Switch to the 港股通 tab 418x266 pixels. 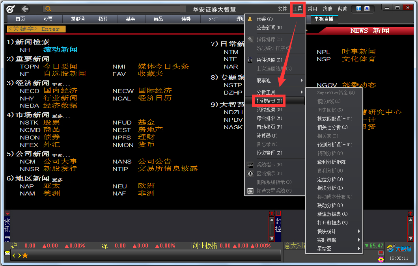pos(78,19)
